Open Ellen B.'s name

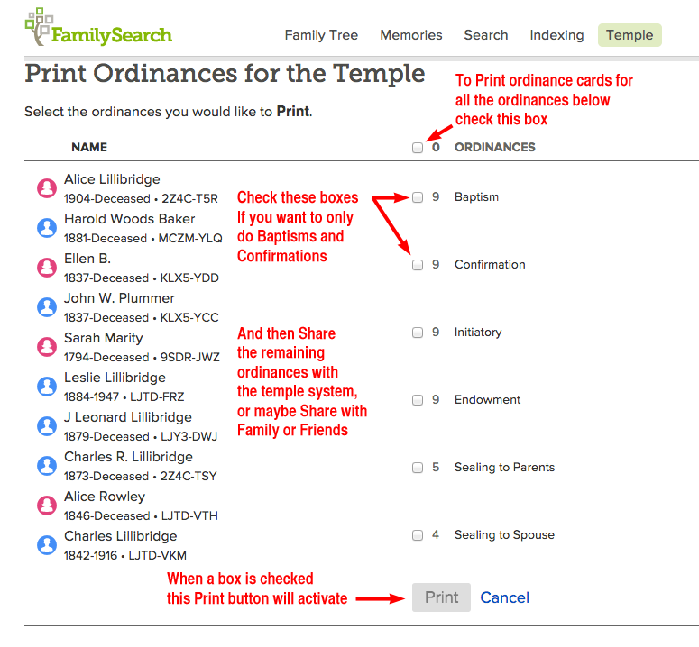click(x=87, y=259)
